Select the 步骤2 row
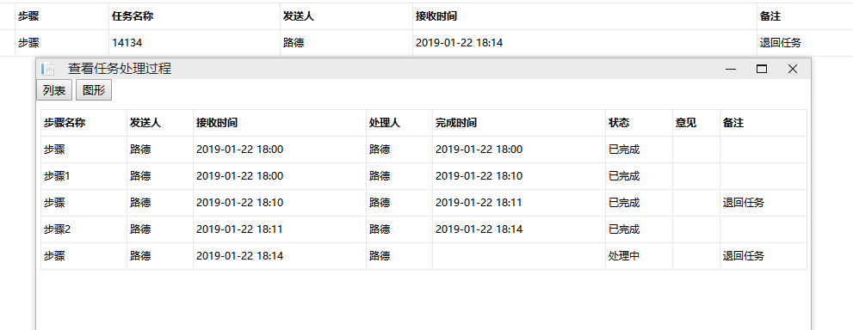Screen dimensions: 853x330 tap(423, 229)
